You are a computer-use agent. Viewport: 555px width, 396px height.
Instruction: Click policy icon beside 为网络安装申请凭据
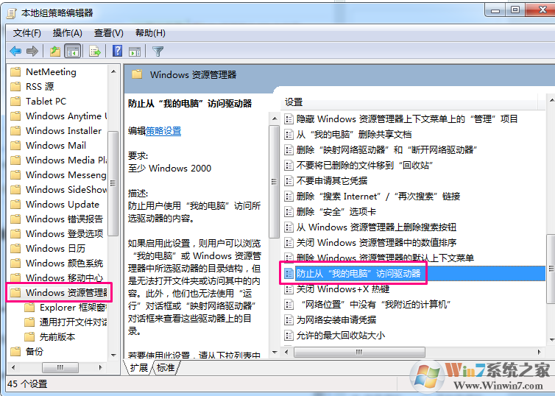[289, 320]
